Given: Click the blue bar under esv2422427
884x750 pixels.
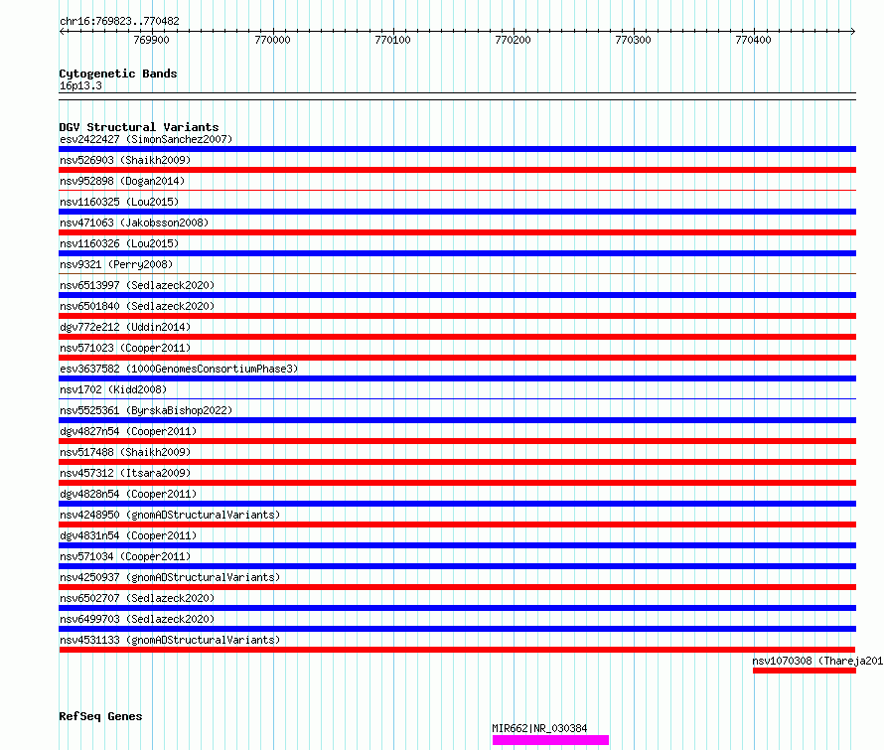Looking at the screenshot, I should (x=457, y=149).
